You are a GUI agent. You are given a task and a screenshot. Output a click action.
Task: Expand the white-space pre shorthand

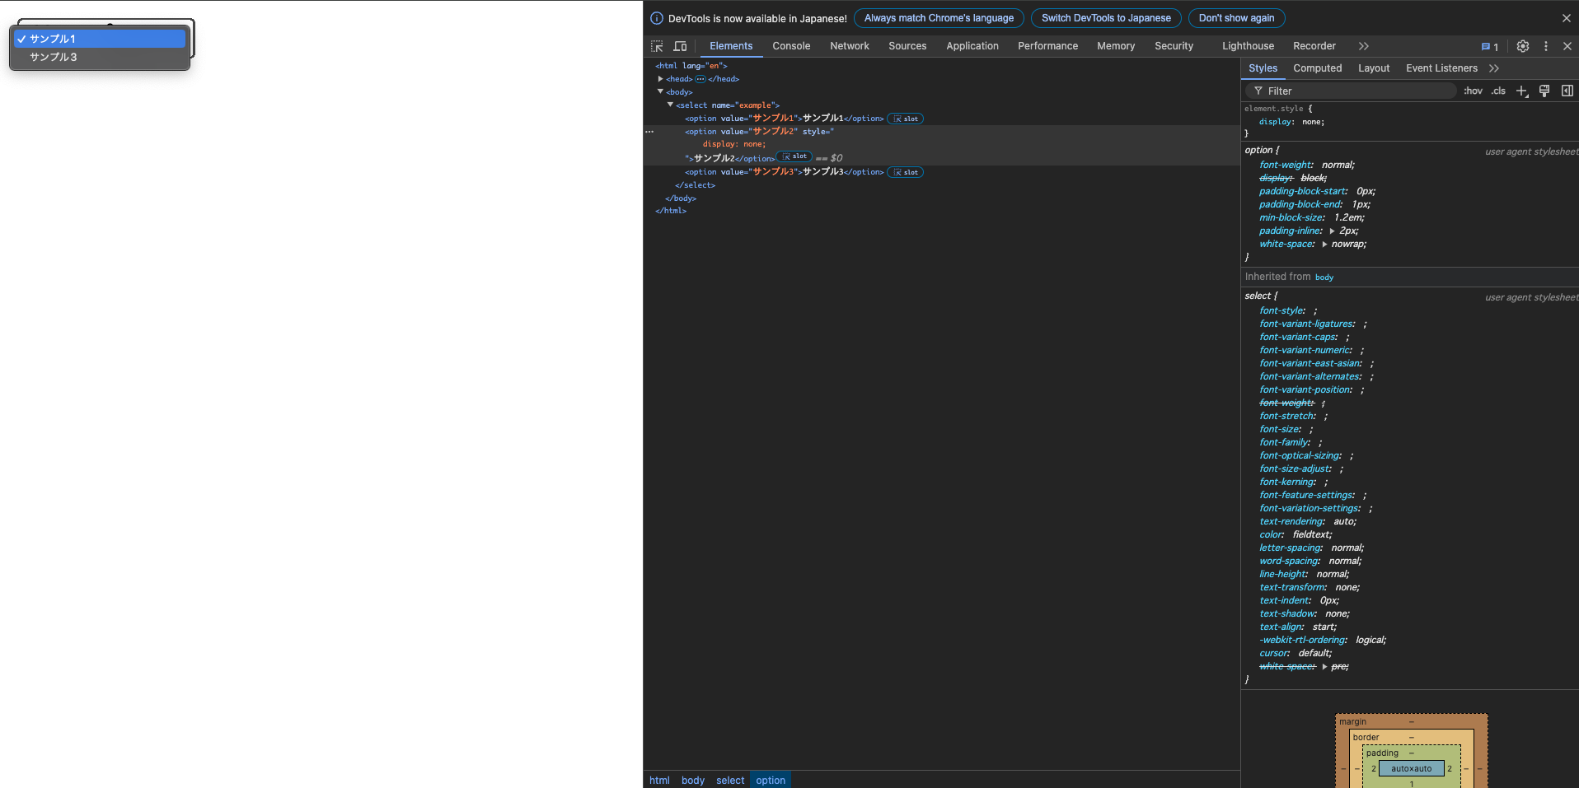[x=1324, y=667]
